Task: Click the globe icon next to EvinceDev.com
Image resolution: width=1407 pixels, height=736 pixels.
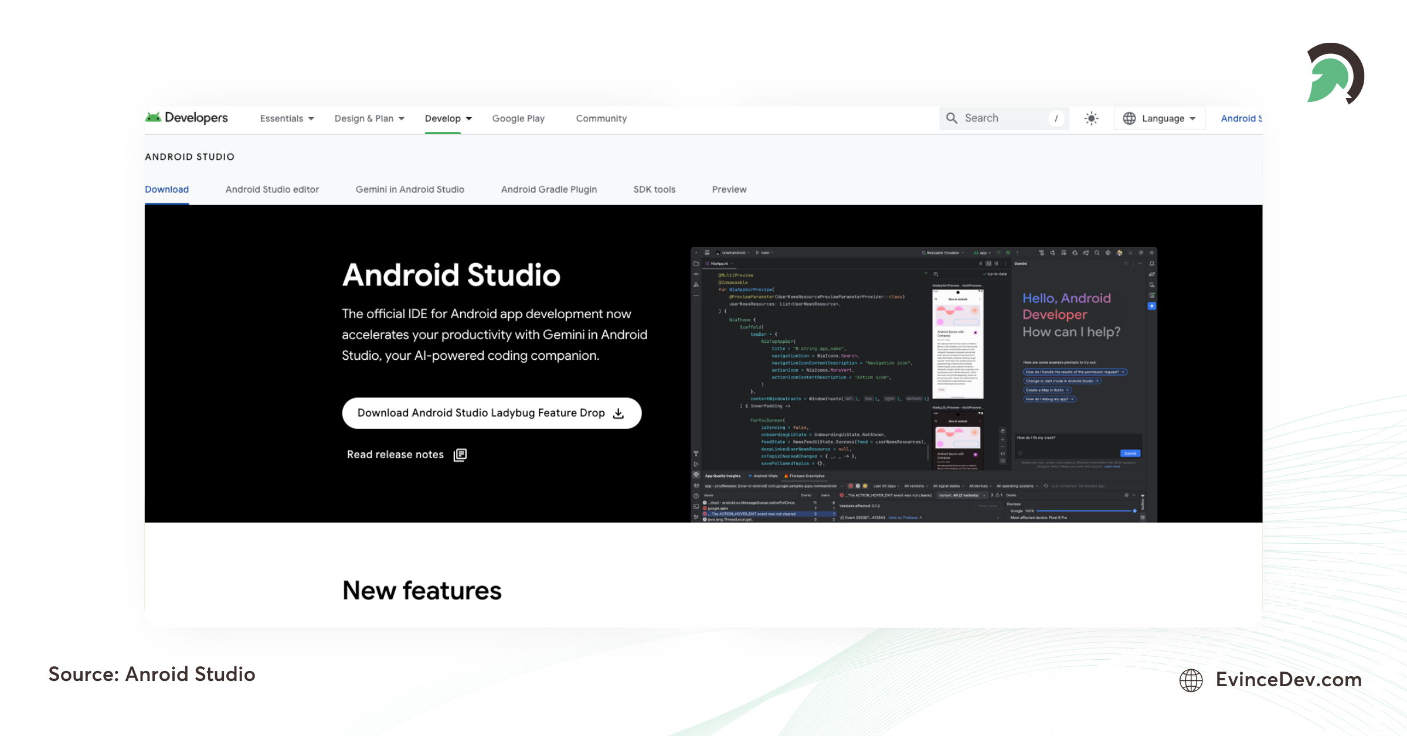Action: 1190,680
